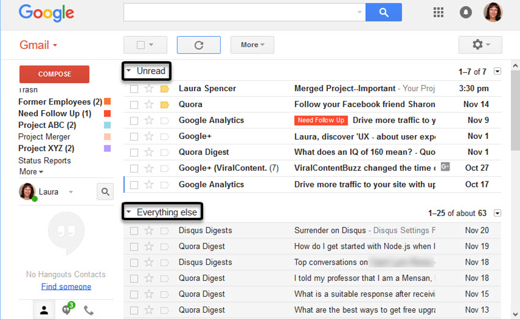The width and height of the screenshot is (520, 320).
Task: Select the Google+ Nov 1 email checkbox
Action: [134, 136]
